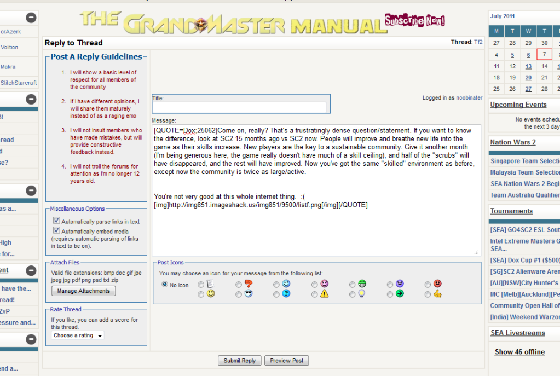Image resolution: width=560 pixels, height=376 pixels.
Task: Toggle Automatically parse links in text checkbox
Action: coord(56,221)
